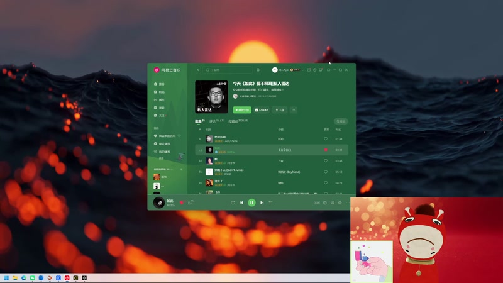The height and width of the screenshot is (283, 503).
Task: Sort by the 时长 duration column header
Action: click(338, 130)
